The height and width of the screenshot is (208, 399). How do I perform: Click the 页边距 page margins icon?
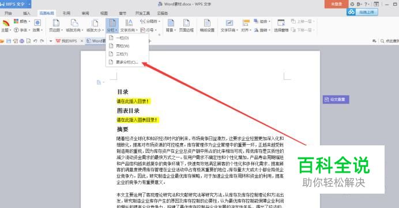(x=56, y=23)
